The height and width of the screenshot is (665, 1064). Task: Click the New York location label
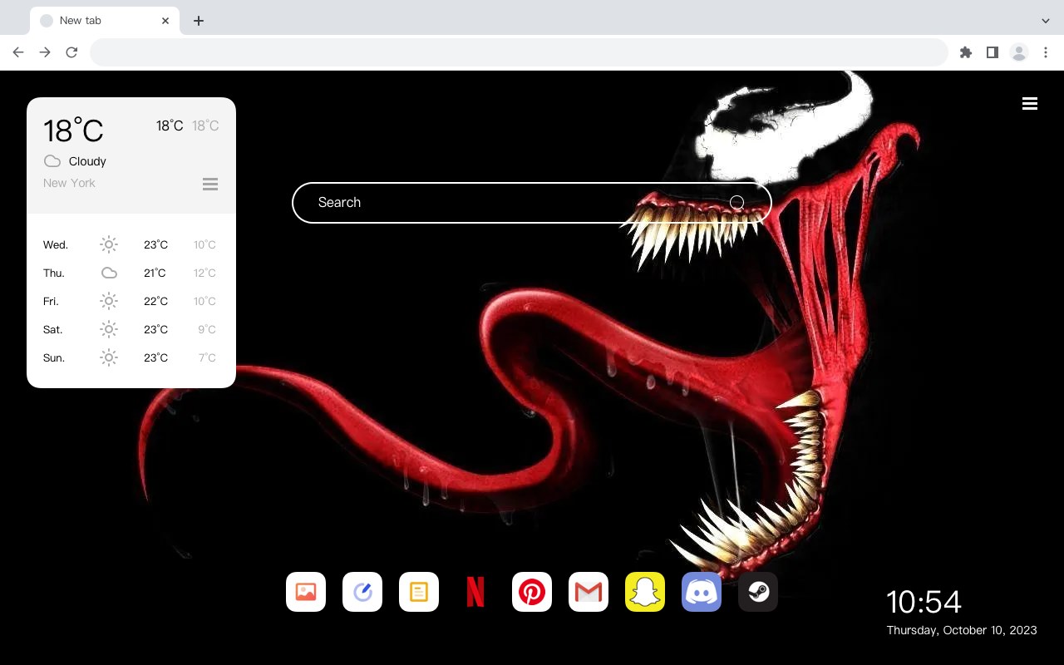tap(69, 183)
